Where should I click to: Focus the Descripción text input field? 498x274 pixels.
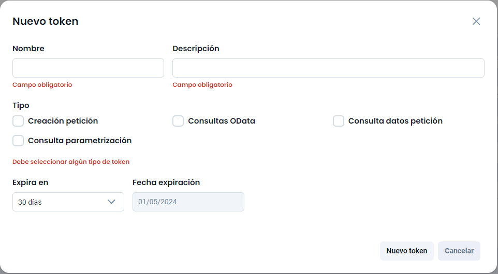point(328,68)
